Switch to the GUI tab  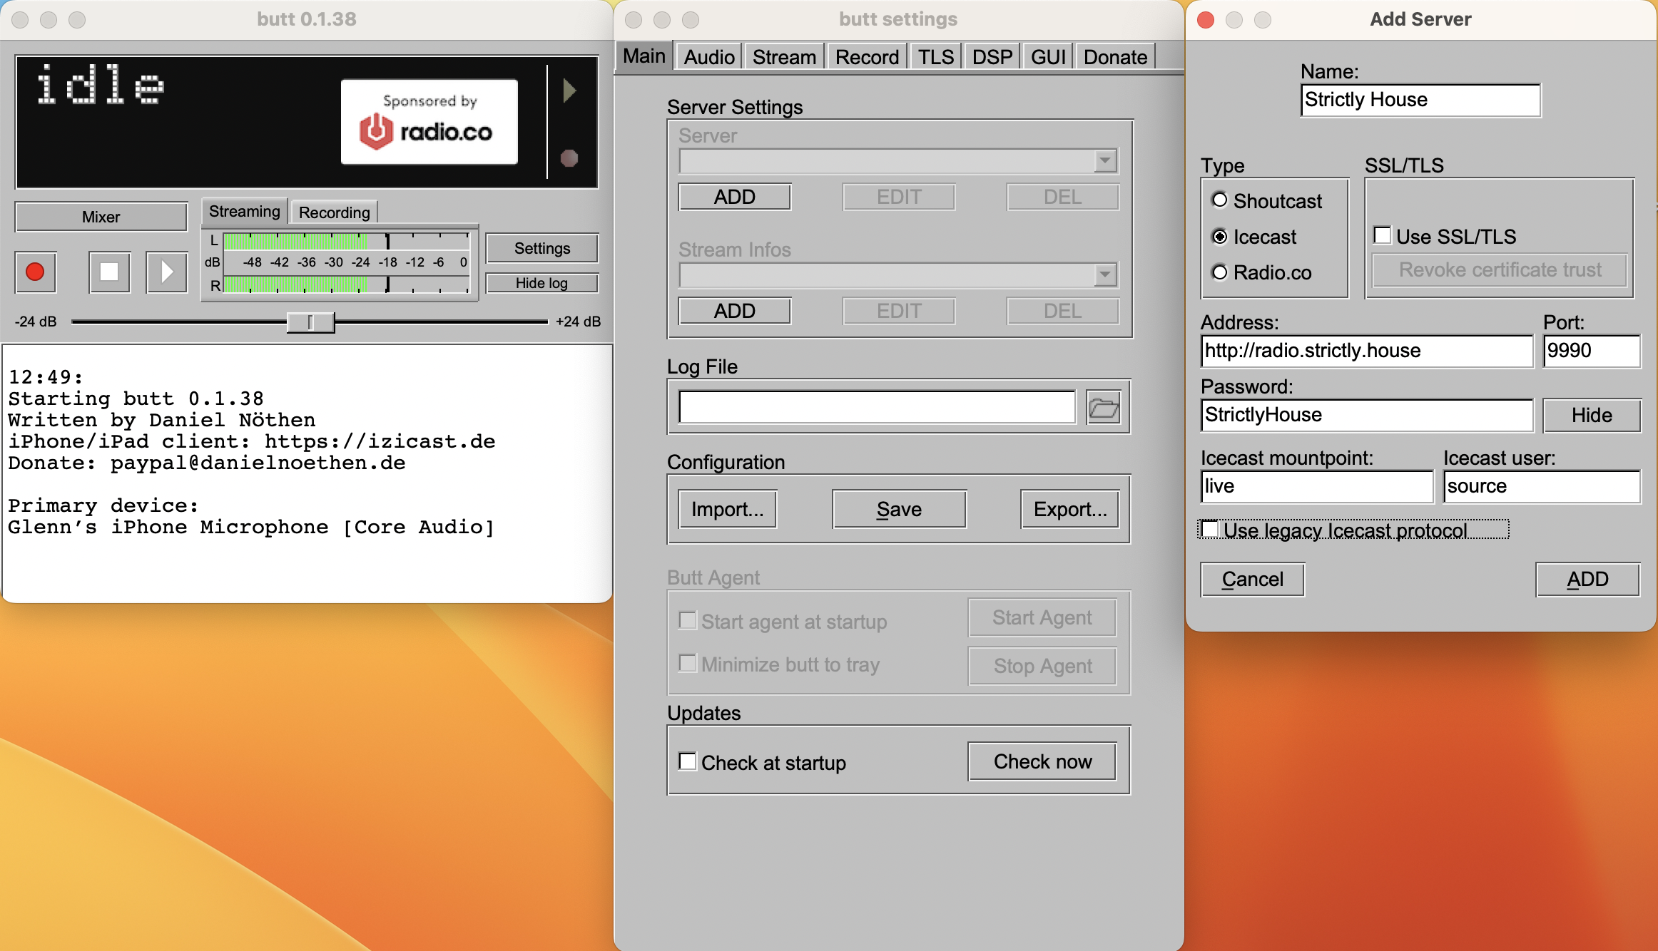(1048, 57)
